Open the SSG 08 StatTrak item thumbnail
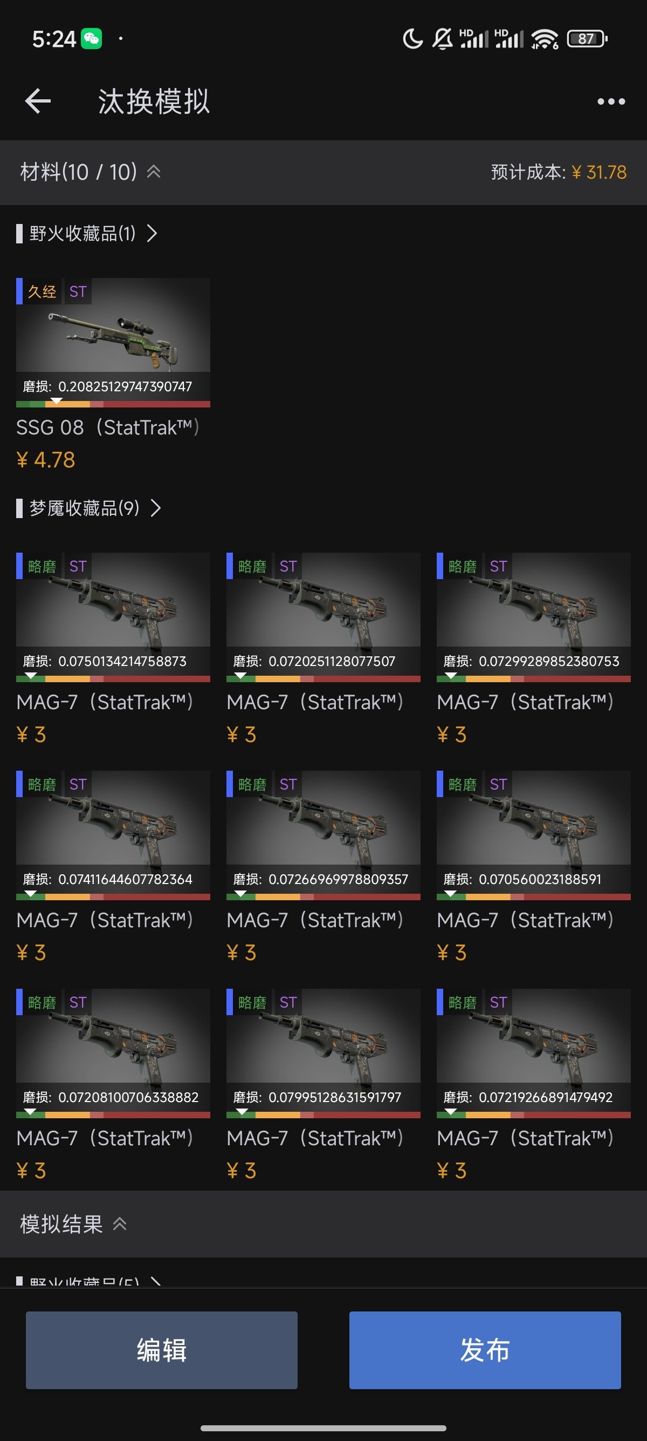This screenshot has width=647, height=1441. pyautogui.click(x=113, y=325)
